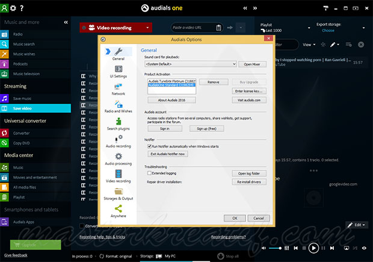Toggle the shuffle icon in player
The width and height of the screenshot is (373, 262).
tap(355, 248)
